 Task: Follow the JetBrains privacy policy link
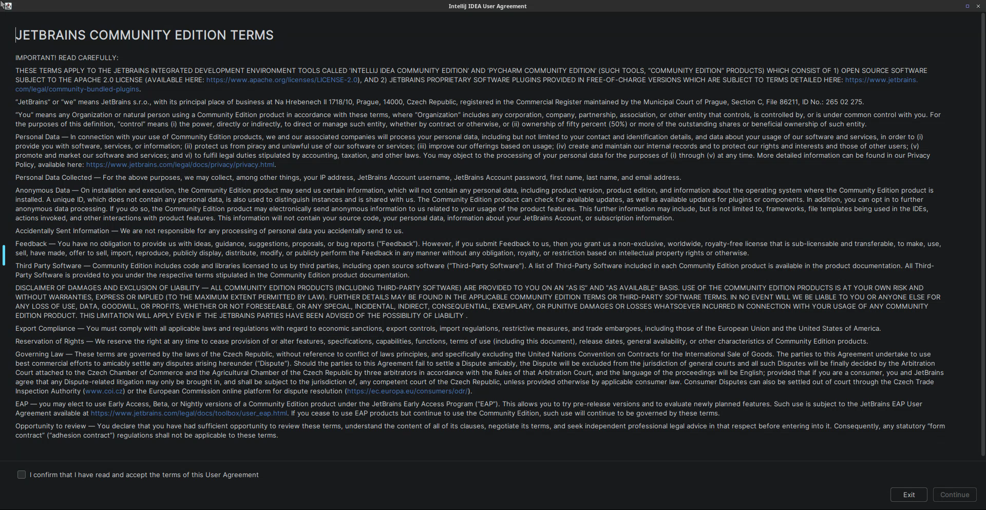[180, 165]
